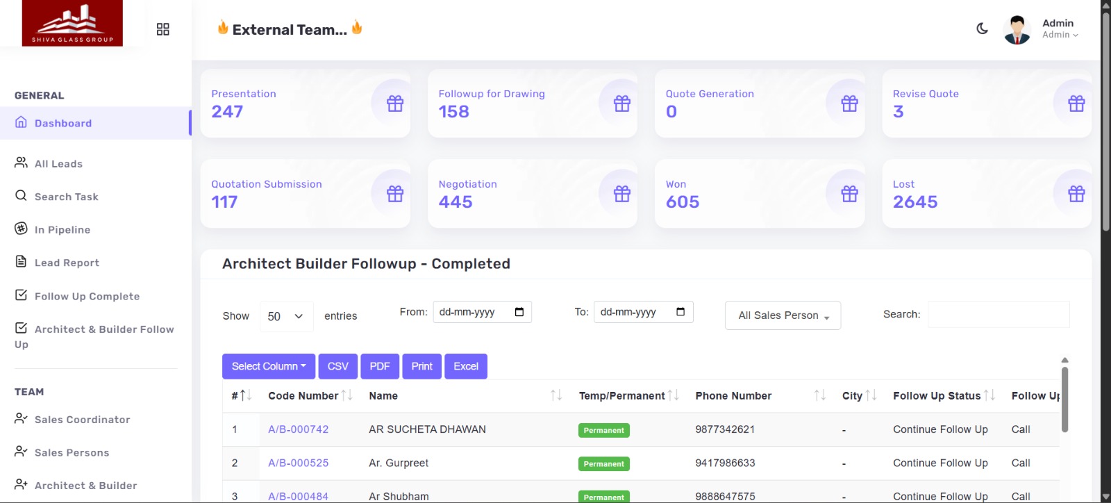This screenshot has height=503, width=1111.
Task: Sort table by Follow Up Status column
Action: (989, 395)
